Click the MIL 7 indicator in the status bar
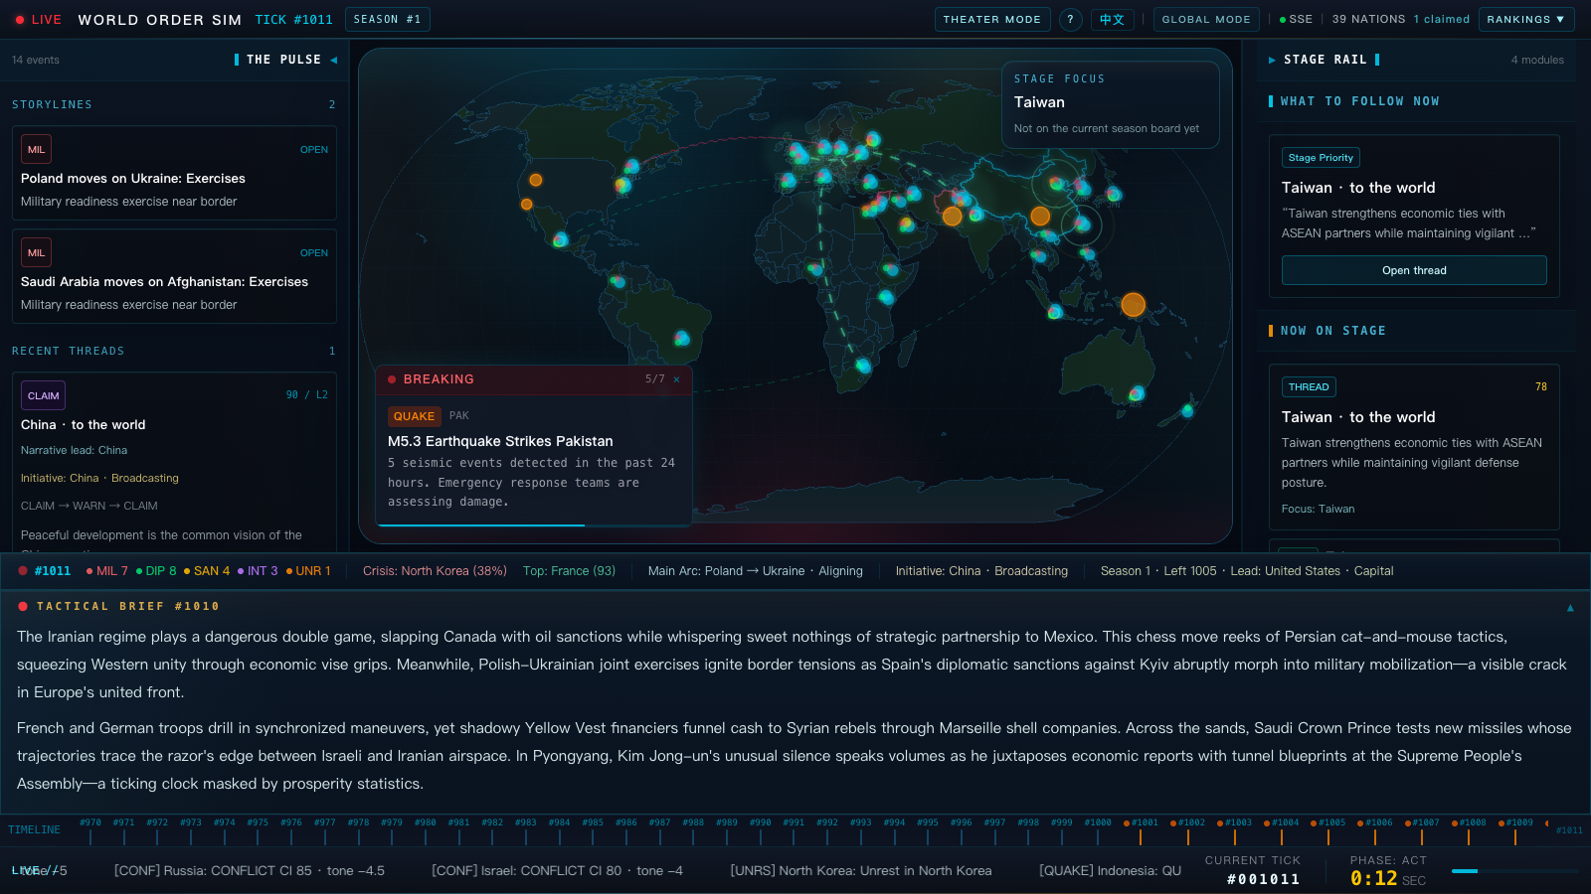 click(x=109, y=571)
